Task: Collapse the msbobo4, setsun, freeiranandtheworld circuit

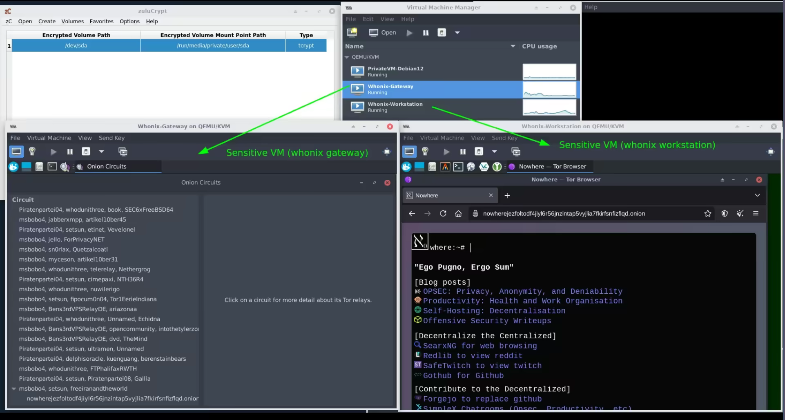Action: tap(14, 389)
